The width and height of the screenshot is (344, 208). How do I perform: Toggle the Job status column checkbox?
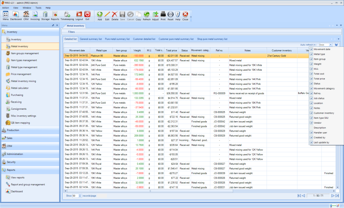coord(312,98)
